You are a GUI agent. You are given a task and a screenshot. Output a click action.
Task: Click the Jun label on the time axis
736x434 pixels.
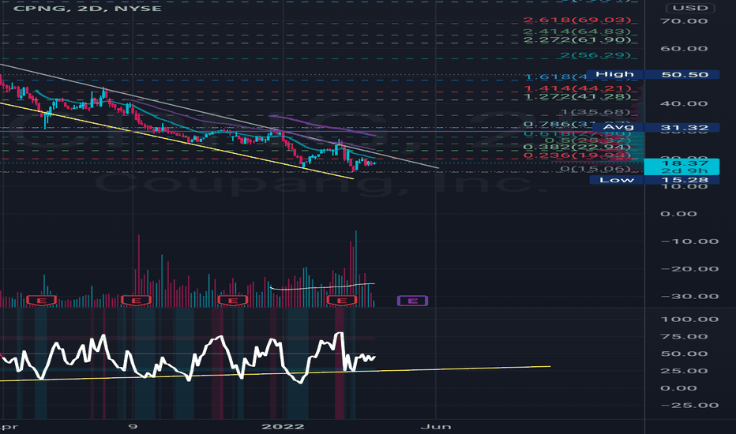[436, 426]
